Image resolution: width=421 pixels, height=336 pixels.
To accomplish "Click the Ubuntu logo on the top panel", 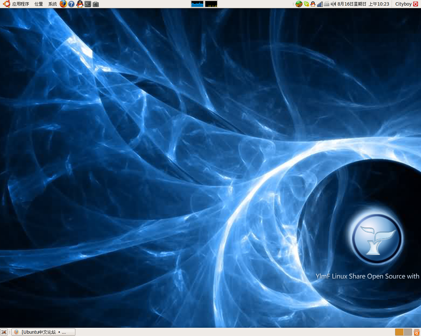I will coord(7,4).
